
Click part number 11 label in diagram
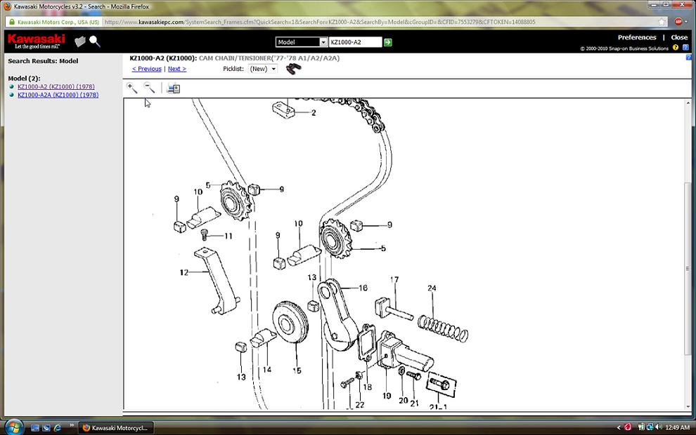coord(228,236)
